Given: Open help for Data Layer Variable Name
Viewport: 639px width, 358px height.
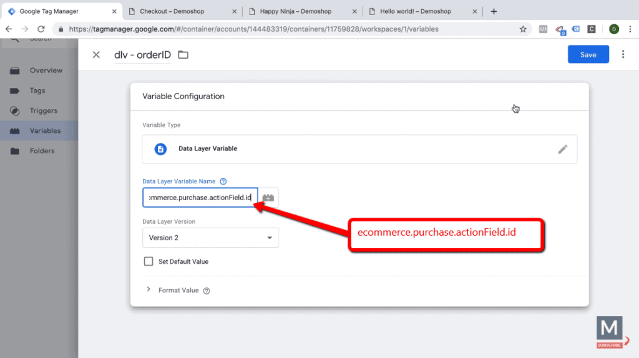Looking at the screenshot, I should click(223, 181).
